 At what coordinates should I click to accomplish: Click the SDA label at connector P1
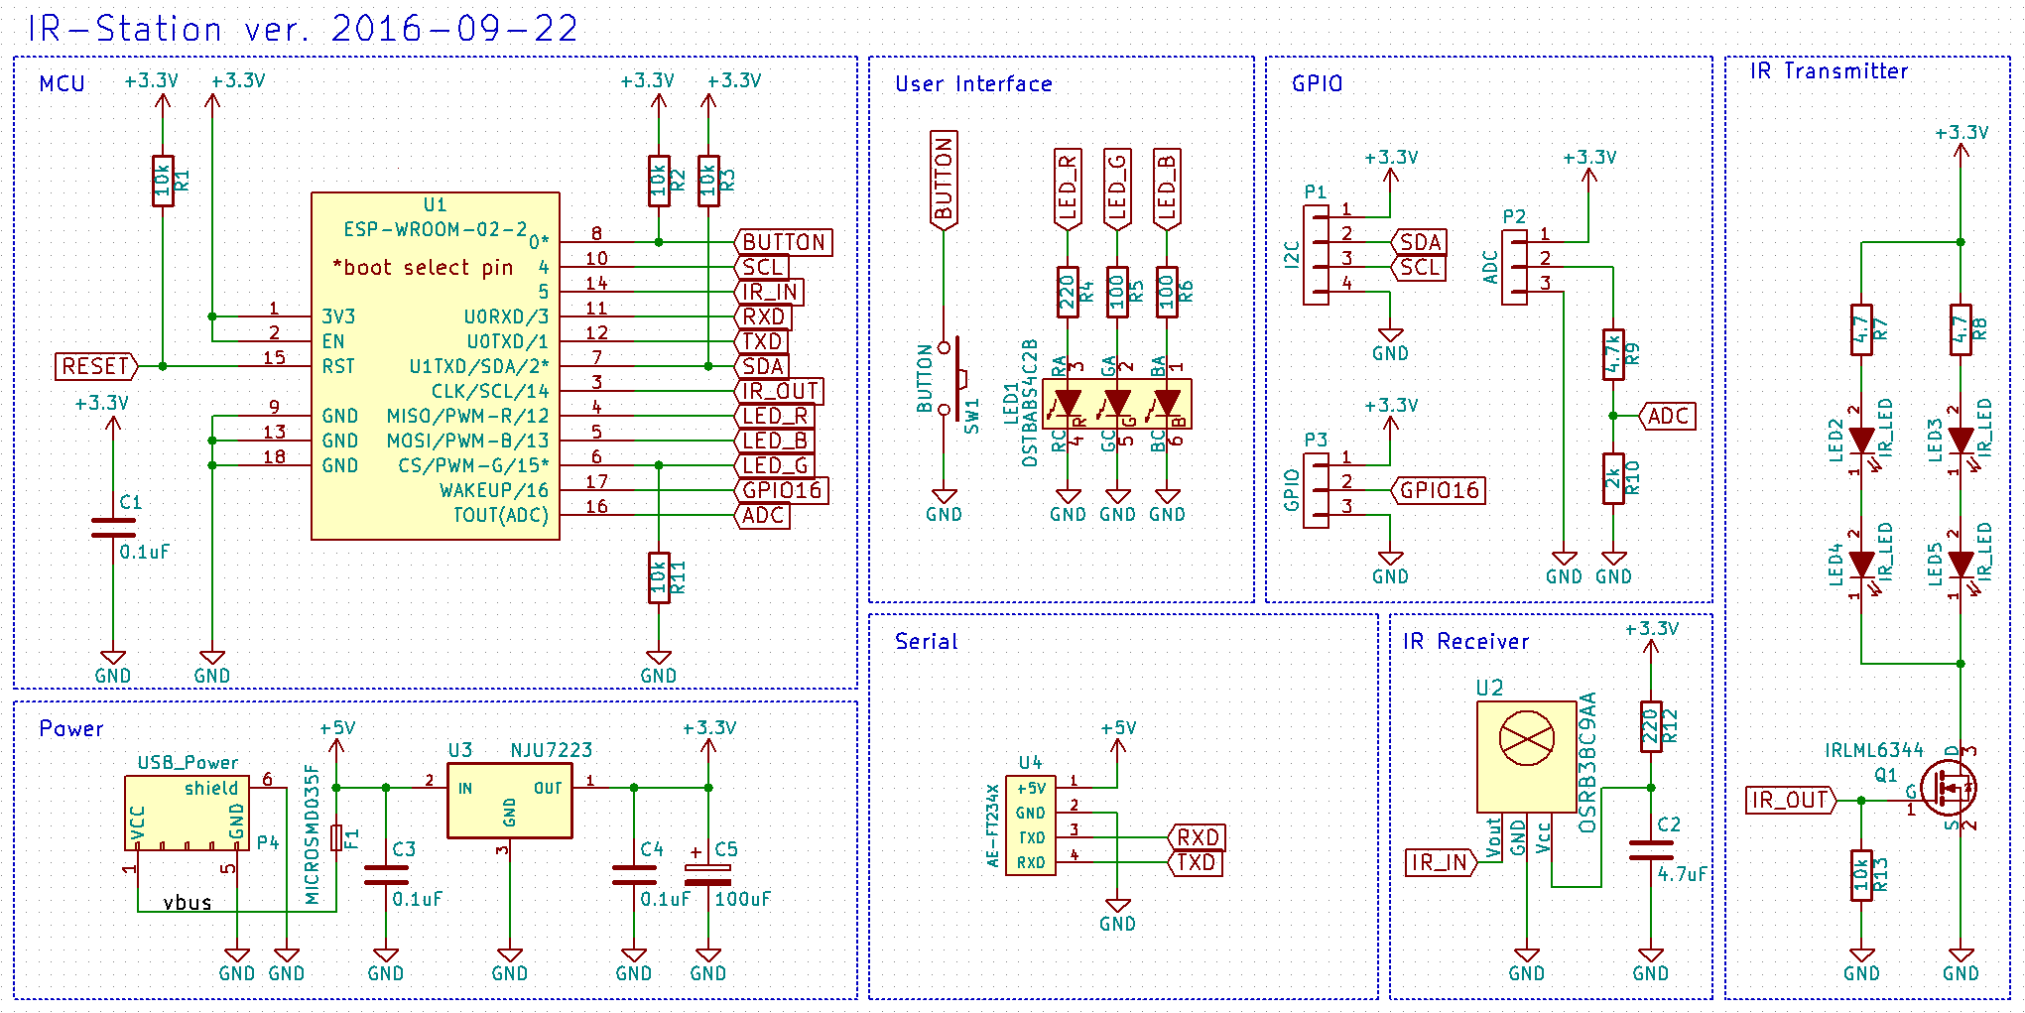point(1419,242)
